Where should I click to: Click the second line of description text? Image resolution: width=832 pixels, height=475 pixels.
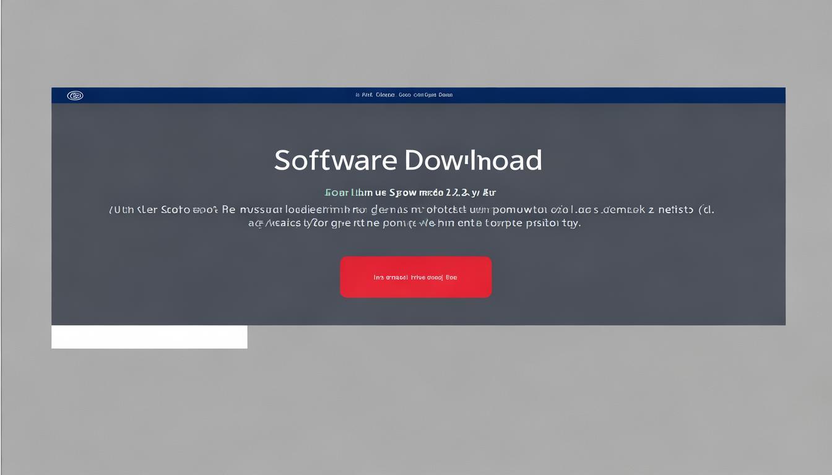(x=414, y=223)
